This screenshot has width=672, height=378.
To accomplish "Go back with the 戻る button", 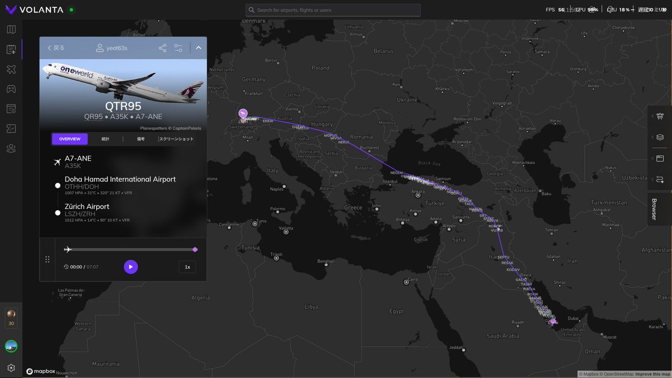I will pos(56,48).
